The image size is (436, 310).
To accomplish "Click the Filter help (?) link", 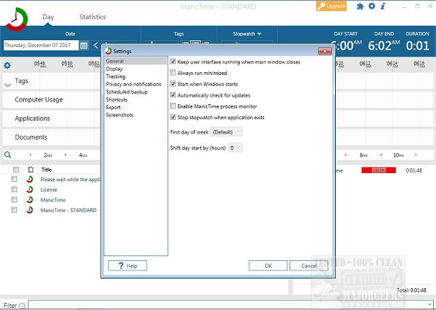I will tap(22, 305).
